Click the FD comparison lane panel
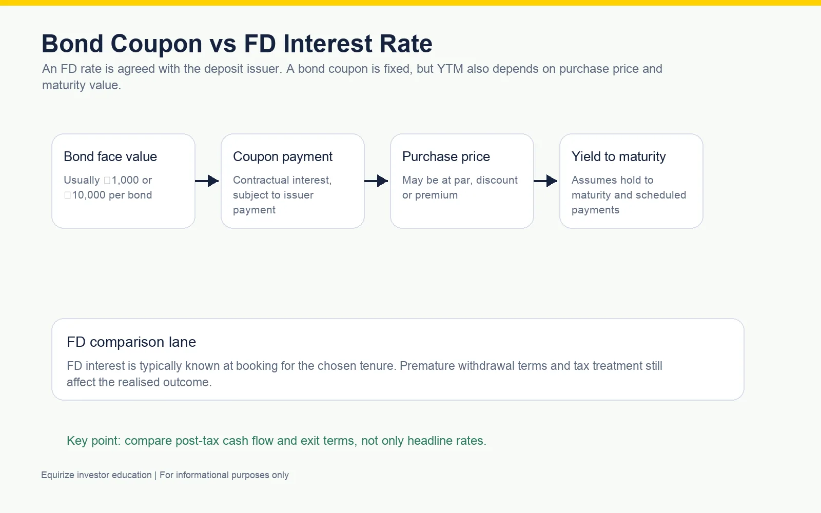The height and width of the screenshot is (513, 821). tap(398, 359)
